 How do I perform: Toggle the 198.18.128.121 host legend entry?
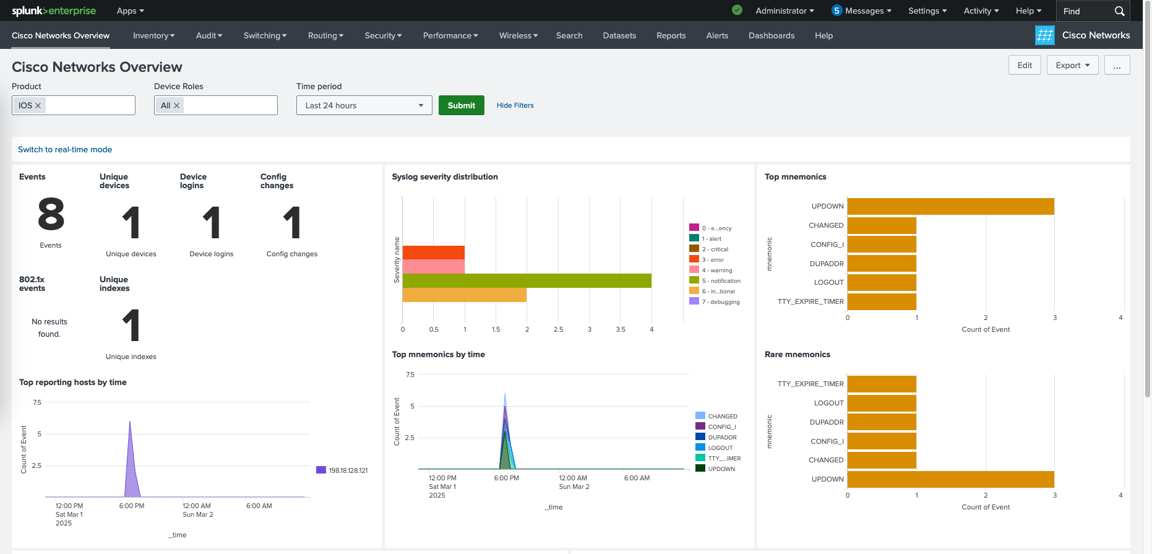point(348,470)
